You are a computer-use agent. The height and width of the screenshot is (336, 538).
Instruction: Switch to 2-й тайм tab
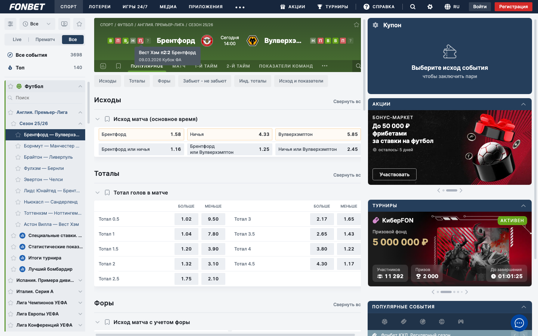[238, 66]
